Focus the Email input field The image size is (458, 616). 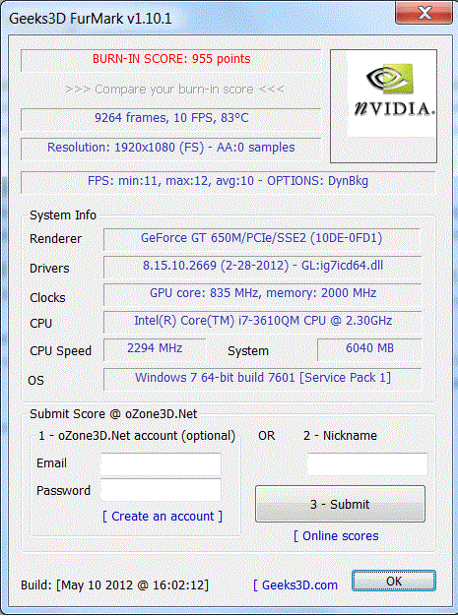tap(161, 464)
